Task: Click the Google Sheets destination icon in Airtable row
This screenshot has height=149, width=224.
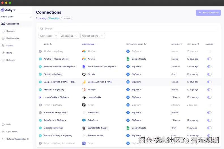Action: pyautogui.click(x=128, y=59)
